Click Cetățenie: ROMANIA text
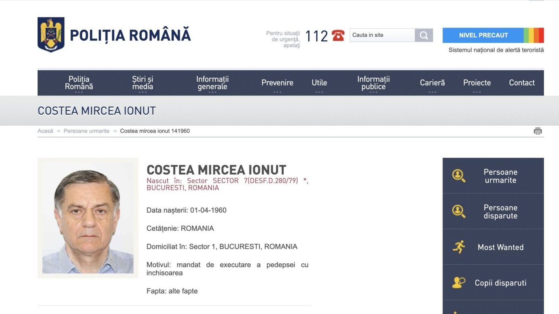559x314 pixels. [180, 228]
